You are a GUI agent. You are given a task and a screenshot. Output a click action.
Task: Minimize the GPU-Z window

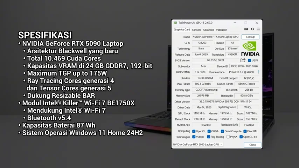(235, 23)
